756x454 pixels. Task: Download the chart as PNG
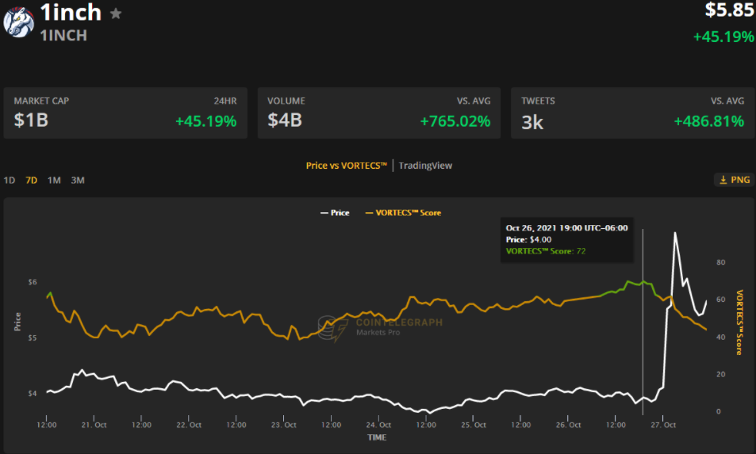(x=735, y=180)
